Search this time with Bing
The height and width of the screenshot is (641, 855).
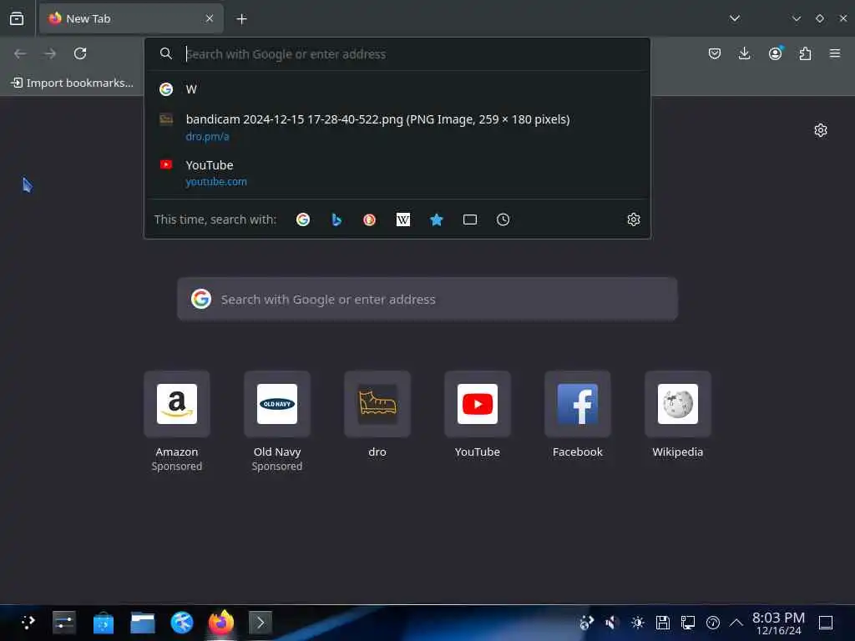(336, 220)
